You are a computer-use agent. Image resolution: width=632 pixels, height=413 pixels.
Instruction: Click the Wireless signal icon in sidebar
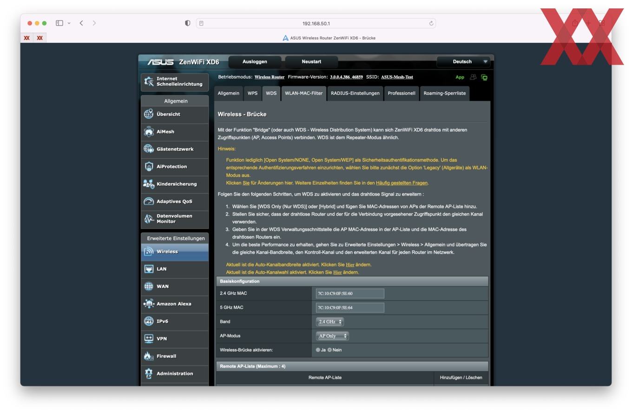149,251
